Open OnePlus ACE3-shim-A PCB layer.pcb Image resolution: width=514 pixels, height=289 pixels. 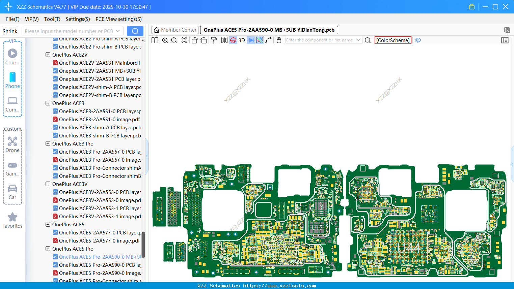(97, 127)
